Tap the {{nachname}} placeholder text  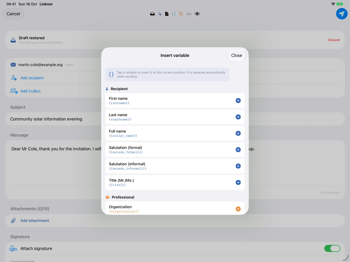click(x=120, y=120)
